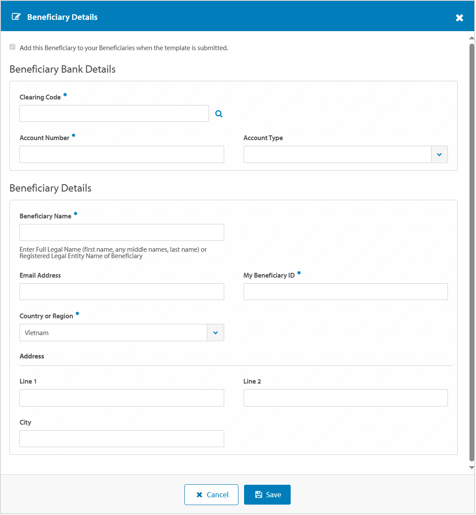Viewport: 476px width, 515px height.
Task: Focus the Clearing Code input field
Action: coord(114,114)
